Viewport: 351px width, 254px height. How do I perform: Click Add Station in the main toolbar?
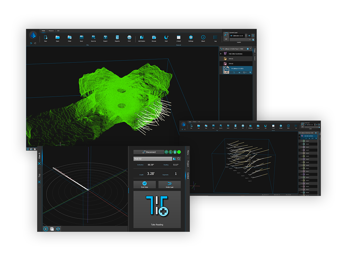pos(142,38)
